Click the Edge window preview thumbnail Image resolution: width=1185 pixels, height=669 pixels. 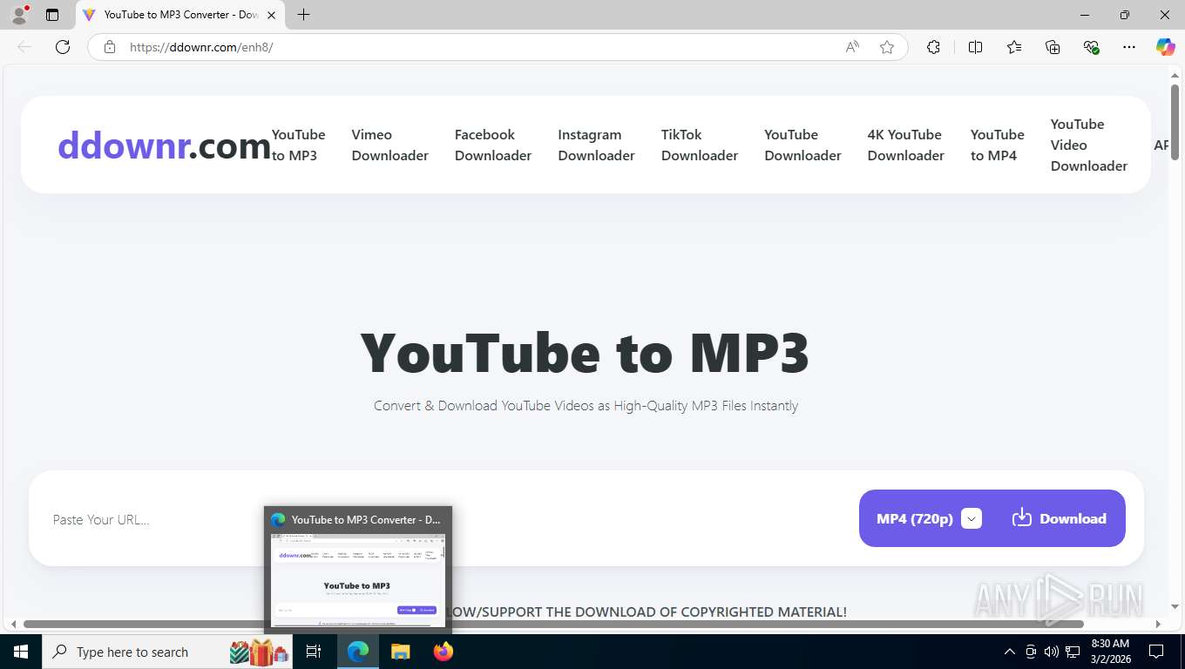point(358,580)
